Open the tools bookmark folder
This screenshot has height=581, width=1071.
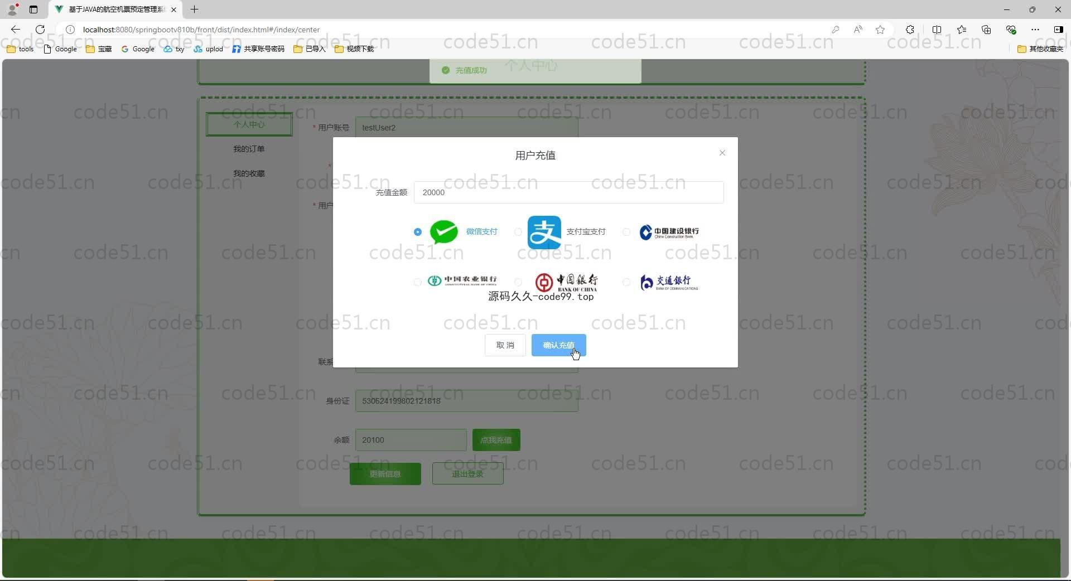(x=20, y=49)
